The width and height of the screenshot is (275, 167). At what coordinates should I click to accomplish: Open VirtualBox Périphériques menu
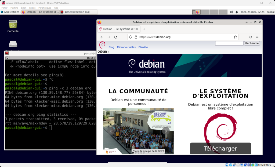[45, 8]
